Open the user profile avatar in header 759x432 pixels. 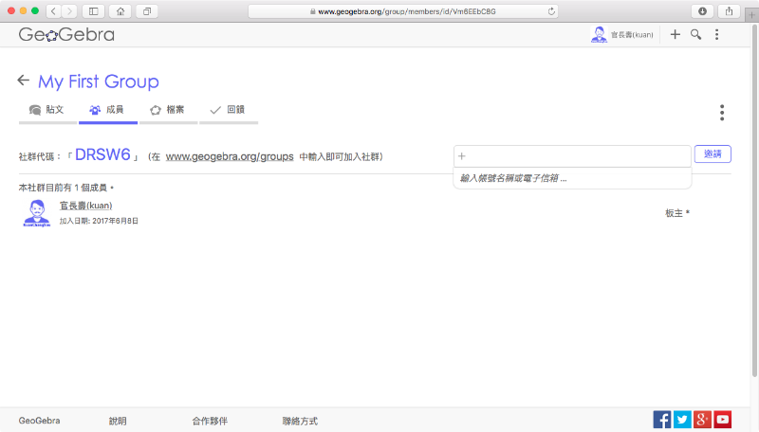click(599, 34)
